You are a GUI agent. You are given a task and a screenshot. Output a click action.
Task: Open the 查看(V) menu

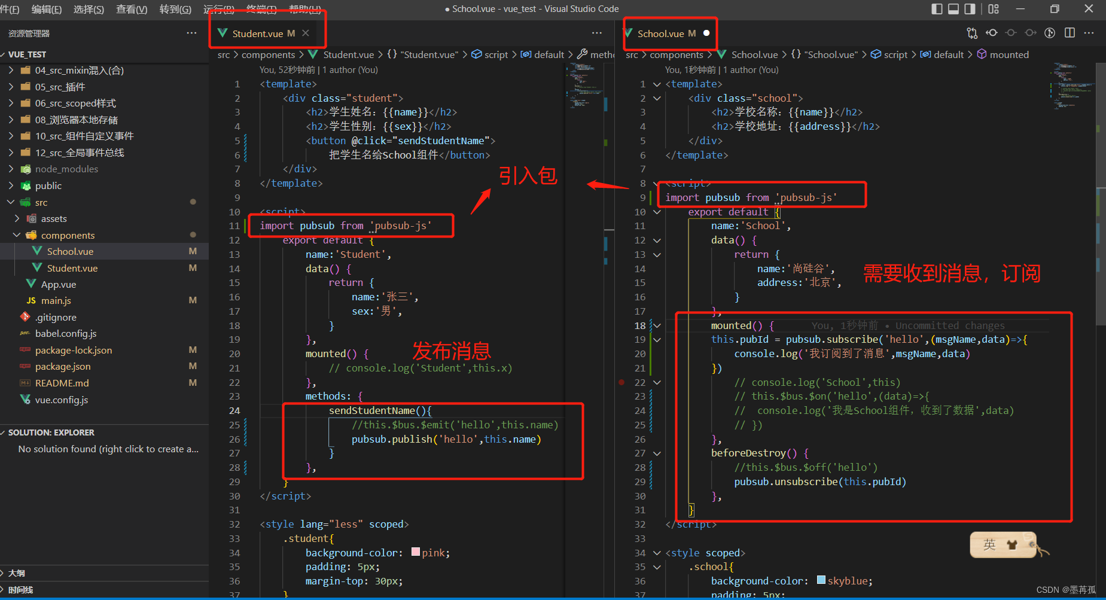(x=132, y=9)
